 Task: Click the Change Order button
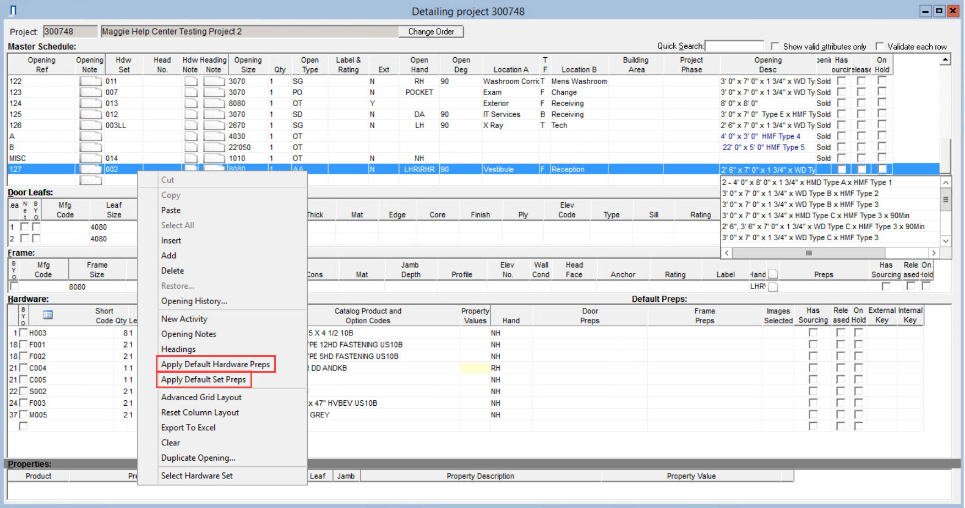click(430, 32)
